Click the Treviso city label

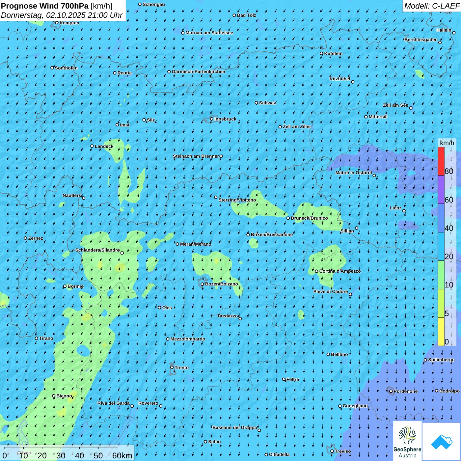pyautogui.click(x=343, y=451)
